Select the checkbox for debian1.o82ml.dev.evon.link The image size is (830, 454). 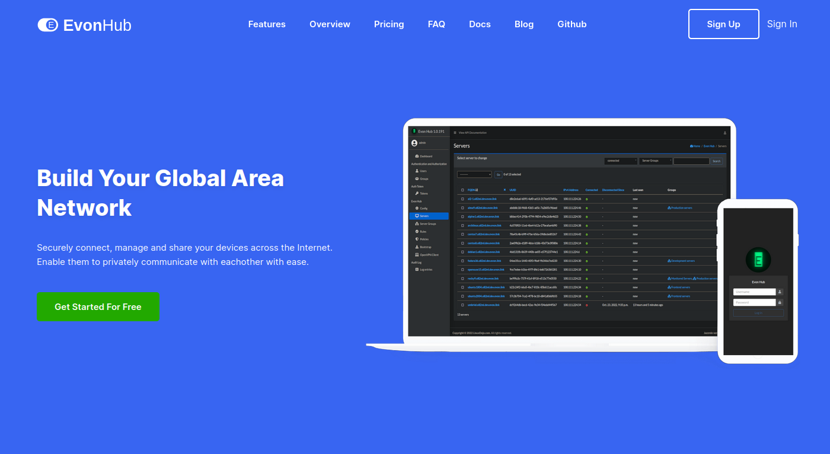[x=462, y=252]
